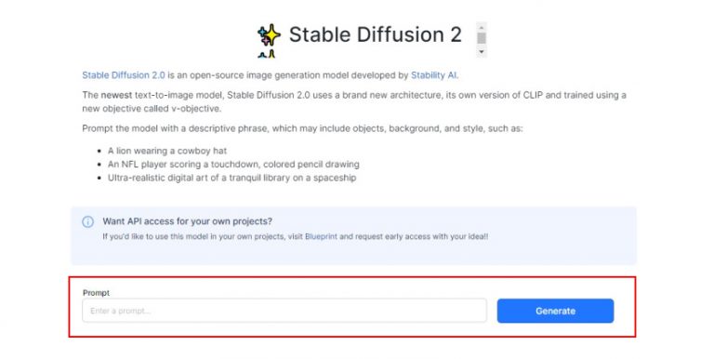Image resolution: width=714 pixels, height=359 pixels.
Task: Click the Prompt label above the field
Action: (96, 293)
